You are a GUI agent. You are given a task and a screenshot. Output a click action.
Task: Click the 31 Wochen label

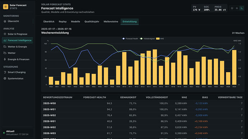(x=238, y=33)
